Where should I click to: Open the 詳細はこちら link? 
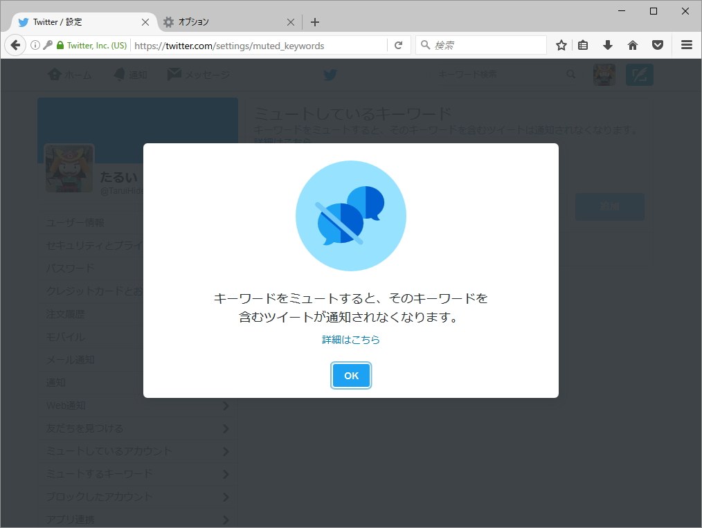click(351, 340)
